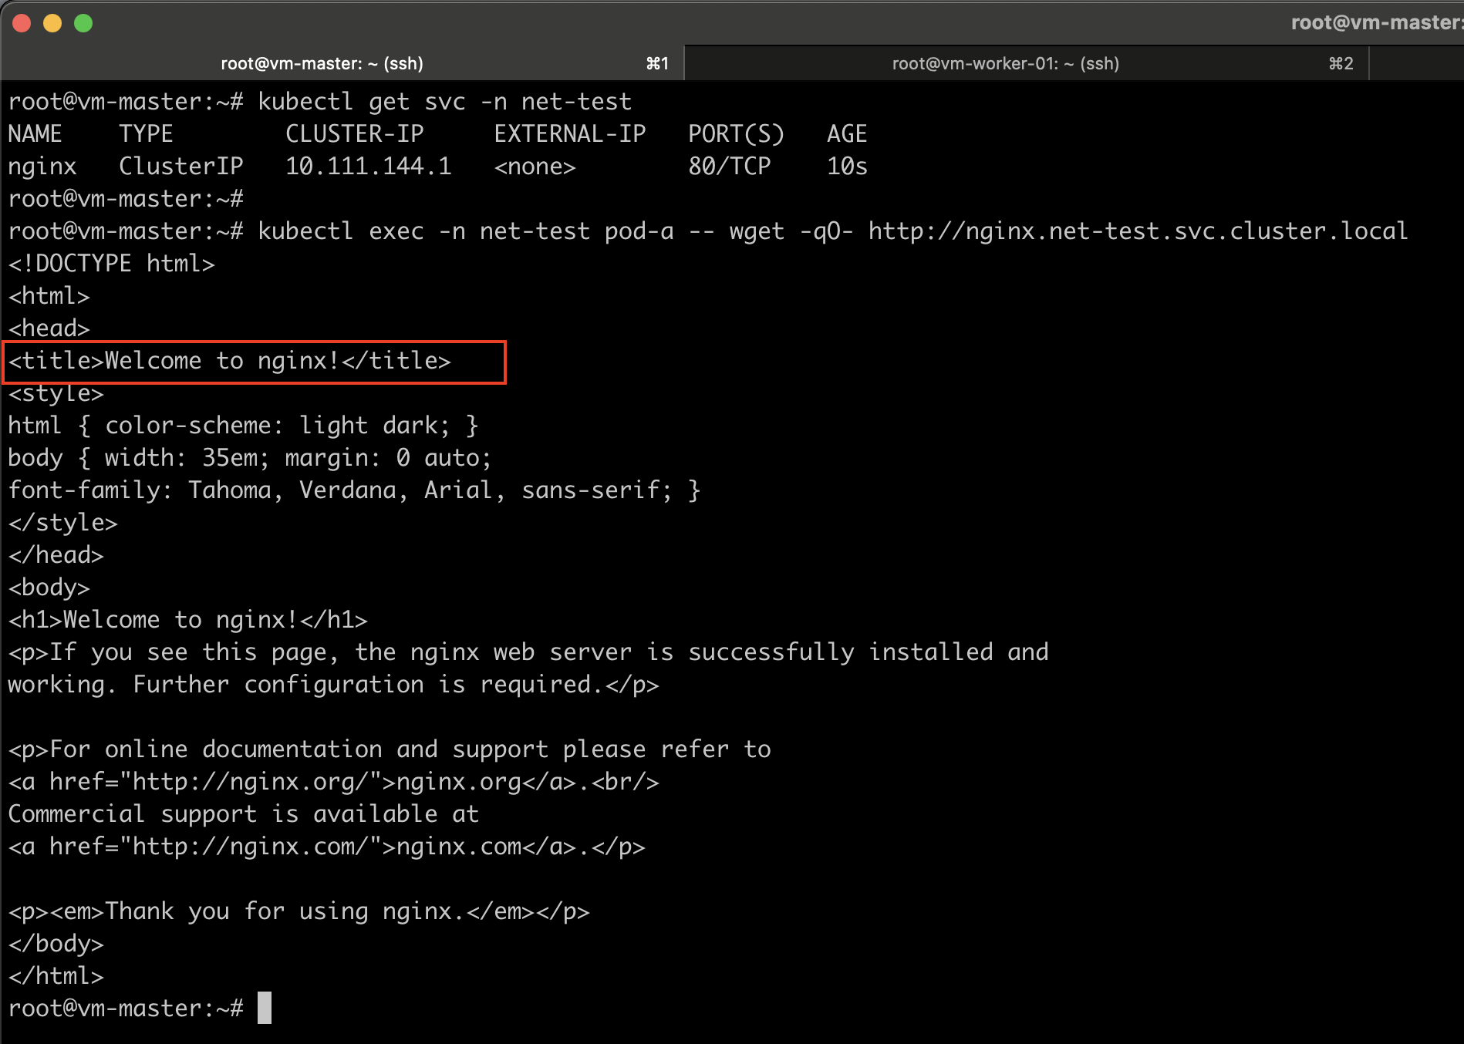Maximize the terminal with the green button
The image size is (1464, 1044).
point(83,23)
